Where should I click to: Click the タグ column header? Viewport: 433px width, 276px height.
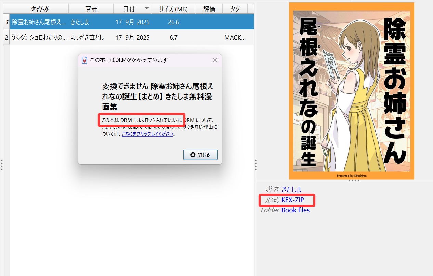235,9
